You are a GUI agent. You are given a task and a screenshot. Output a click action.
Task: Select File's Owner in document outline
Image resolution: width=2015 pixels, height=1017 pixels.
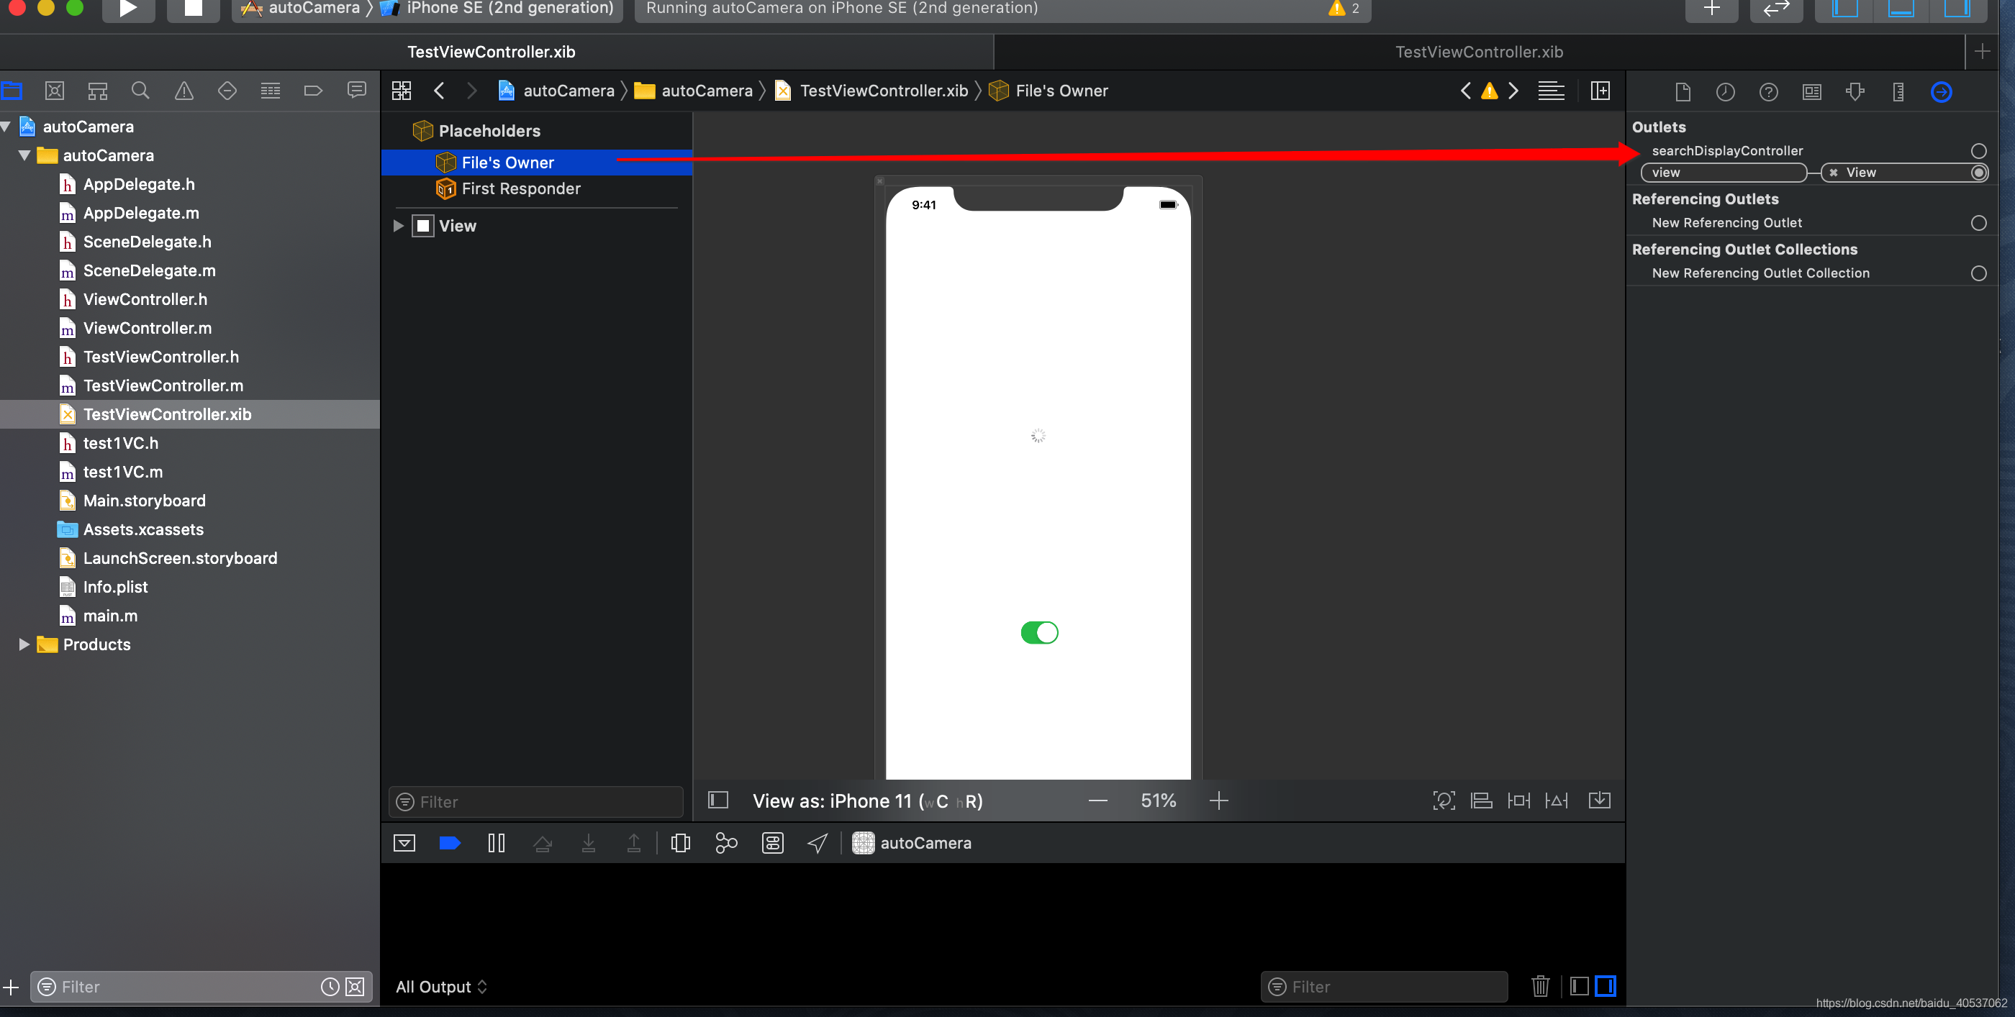coord(507,161)
